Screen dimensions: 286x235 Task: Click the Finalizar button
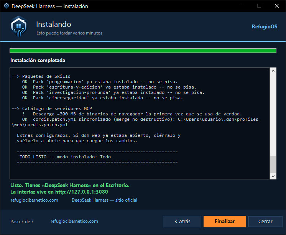tap(225, 222)
